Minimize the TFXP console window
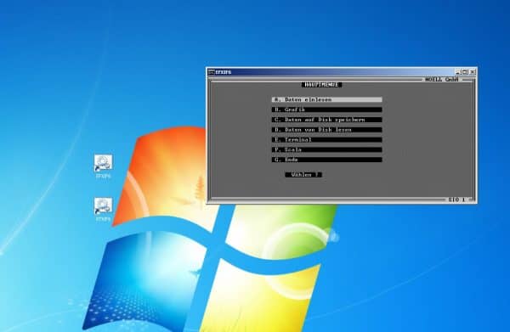 tap(458, 72)
